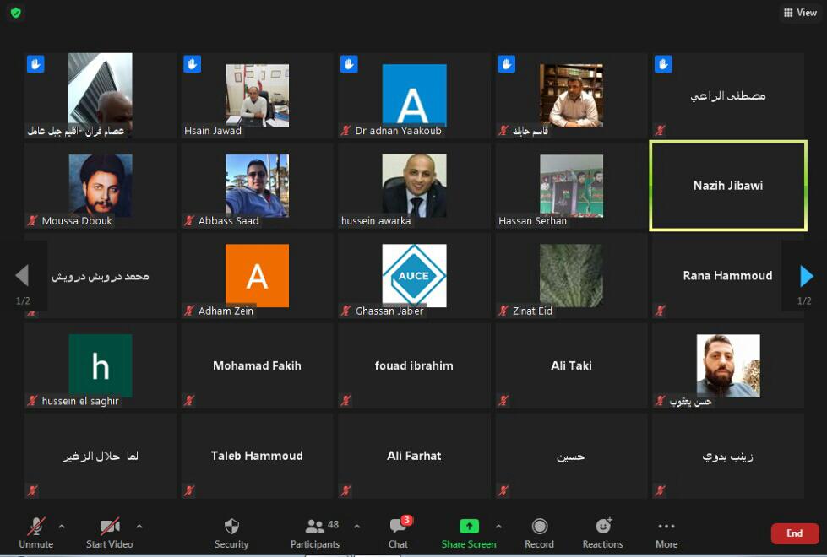Viewport: 827px width, 557px height.
Task: Click the green Share Screen icon
Action: pyautogui.click(x=469, y=527)
